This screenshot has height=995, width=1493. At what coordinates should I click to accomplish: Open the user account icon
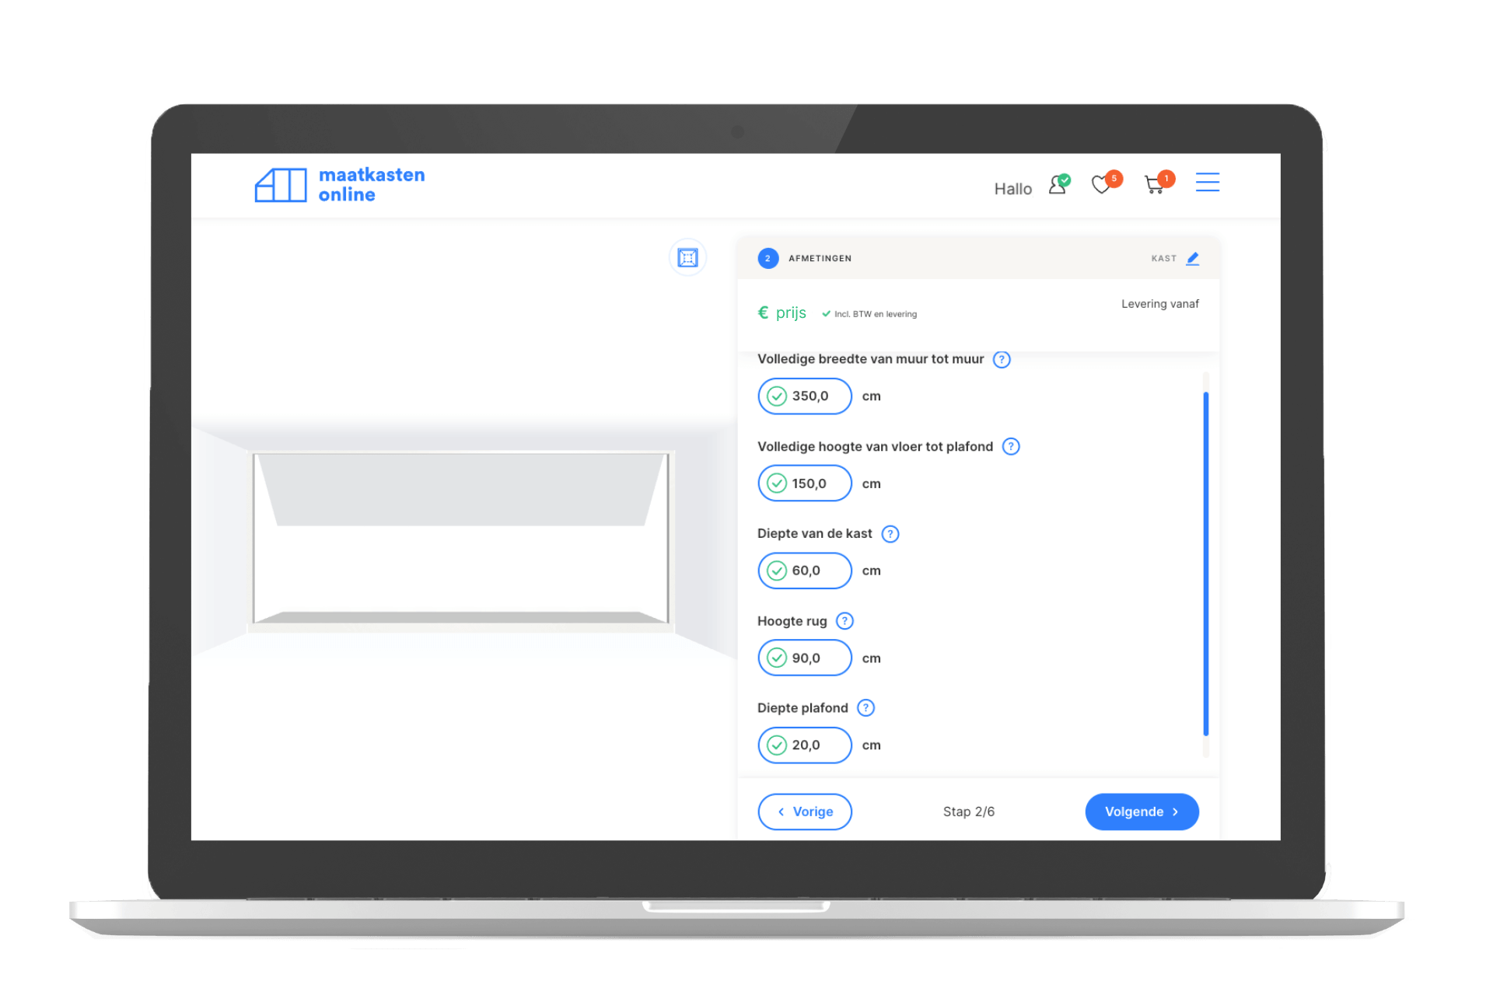pyautogui.click(x=1059, y=185)
